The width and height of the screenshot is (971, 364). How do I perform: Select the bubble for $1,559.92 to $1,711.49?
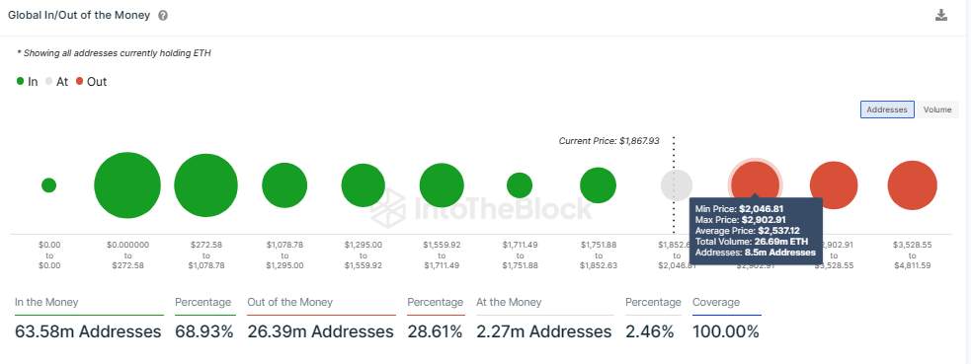[x=442, y=185]
